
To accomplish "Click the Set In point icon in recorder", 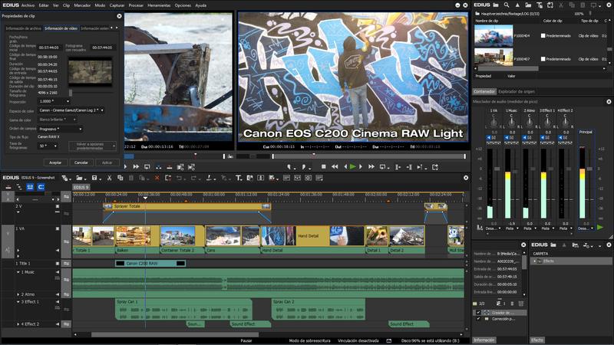I will [x=289, y=167].
